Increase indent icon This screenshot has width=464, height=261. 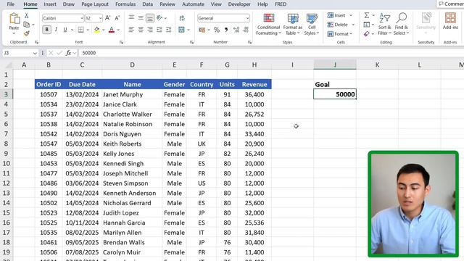coord(168,30)
